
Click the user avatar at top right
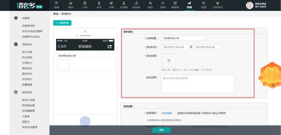pos(249,5)
